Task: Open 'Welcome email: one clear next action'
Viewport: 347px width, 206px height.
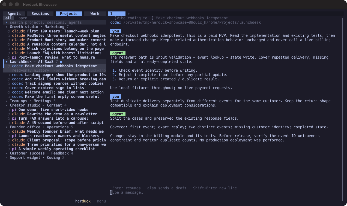Action: pos(55,92)
